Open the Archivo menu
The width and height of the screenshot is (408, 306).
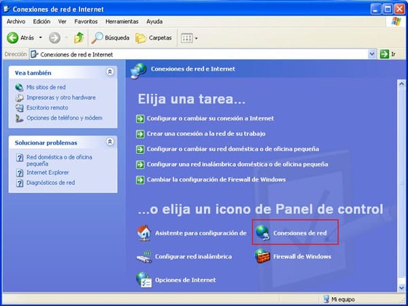pos(16,22)
